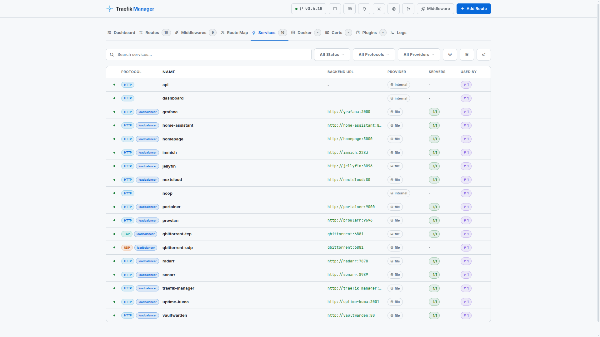The width and height of the screenshot is (600, 337).
Task: Open the Middlewares tab
Action: coord(195,33)
